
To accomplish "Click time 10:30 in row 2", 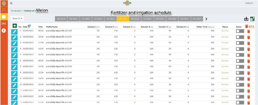I will [41, 37].
